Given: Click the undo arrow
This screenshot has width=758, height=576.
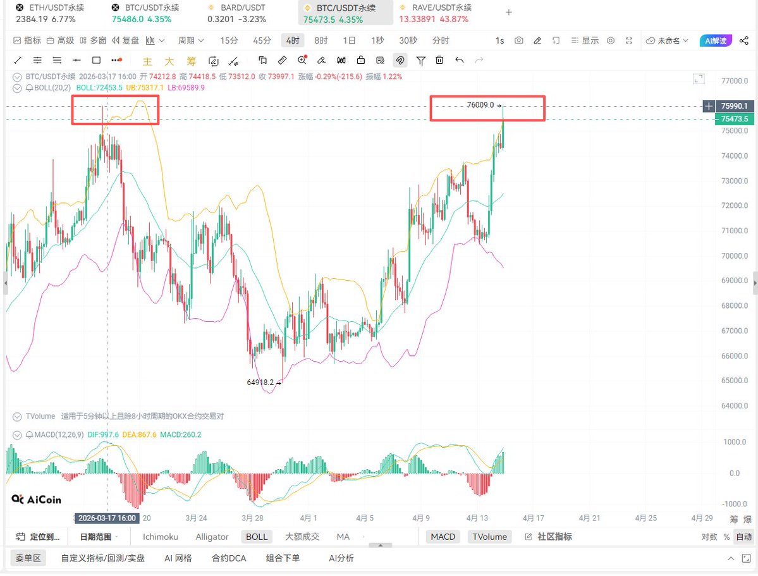Looking at the screenshot, I should [x=459, y=61].
